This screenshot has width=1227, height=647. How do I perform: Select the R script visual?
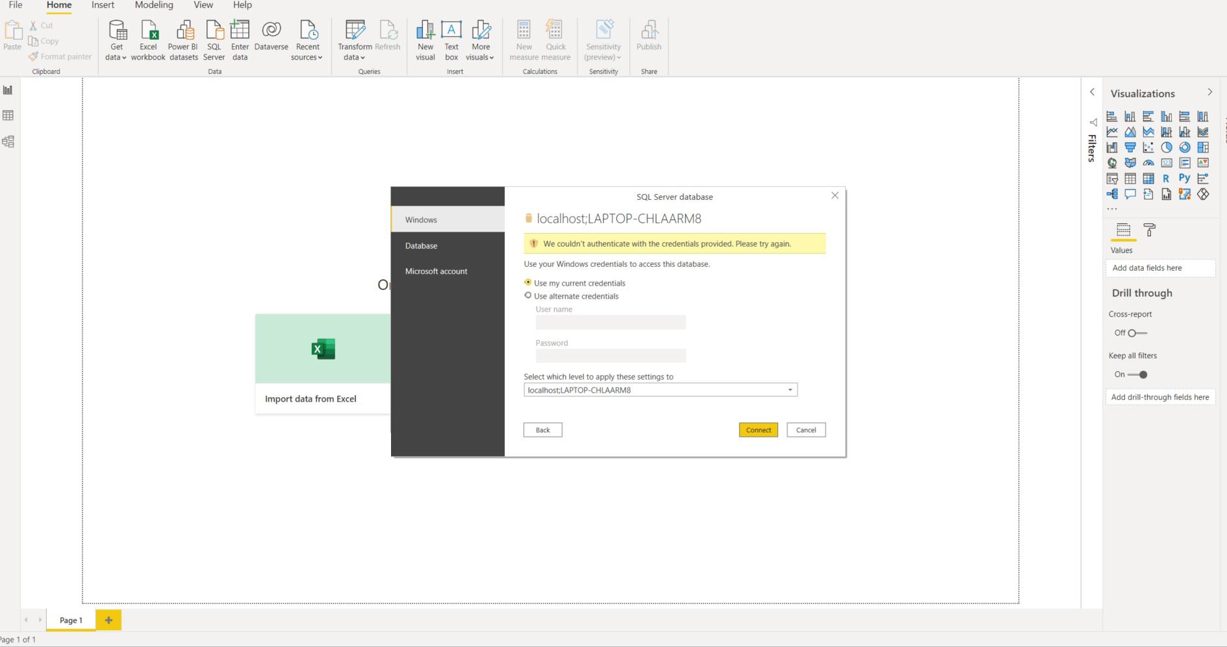click(1167, 178)
